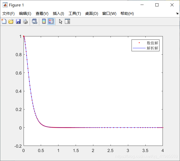Click the dock figure arrow at menu bar right

point(177,13)
